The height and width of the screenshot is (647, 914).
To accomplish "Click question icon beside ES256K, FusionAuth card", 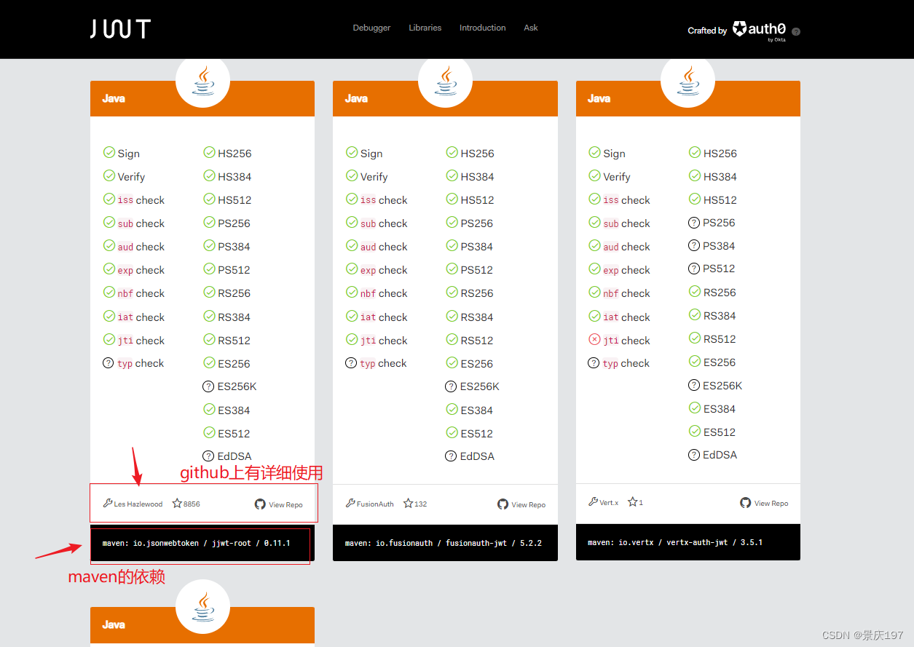I will 451,386.
